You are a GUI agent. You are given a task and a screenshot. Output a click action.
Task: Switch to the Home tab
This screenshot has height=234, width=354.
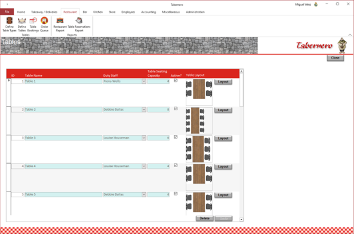[x=21, y=12]
